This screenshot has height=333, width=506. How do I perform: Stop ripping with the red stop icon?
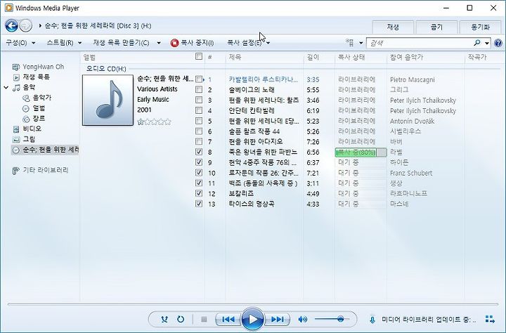click(174, 43)
